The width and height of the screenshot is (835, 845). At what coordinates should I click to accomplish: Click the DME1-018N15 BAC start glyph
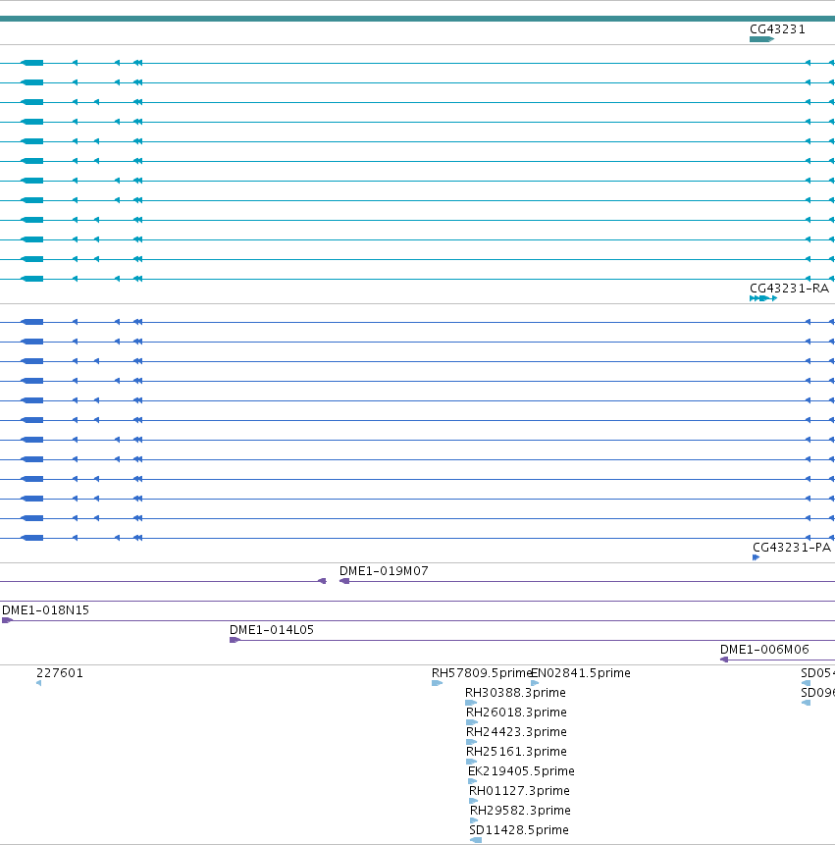[8, 620]
